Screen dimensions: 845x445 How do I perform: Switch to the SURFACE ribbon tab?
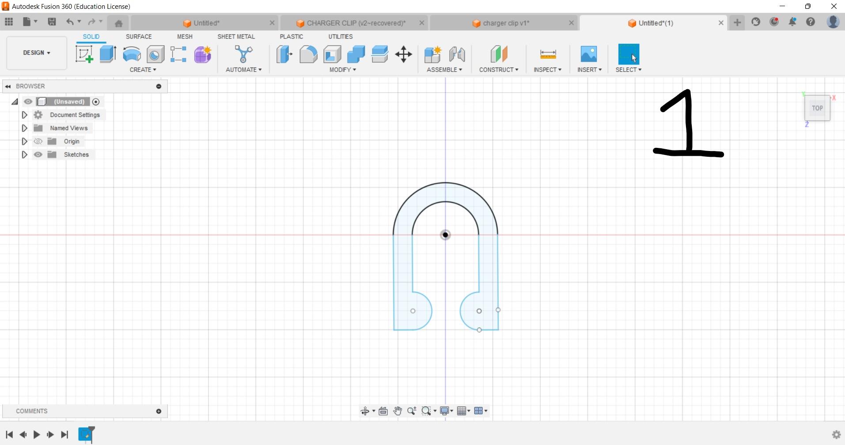[138, 37]
